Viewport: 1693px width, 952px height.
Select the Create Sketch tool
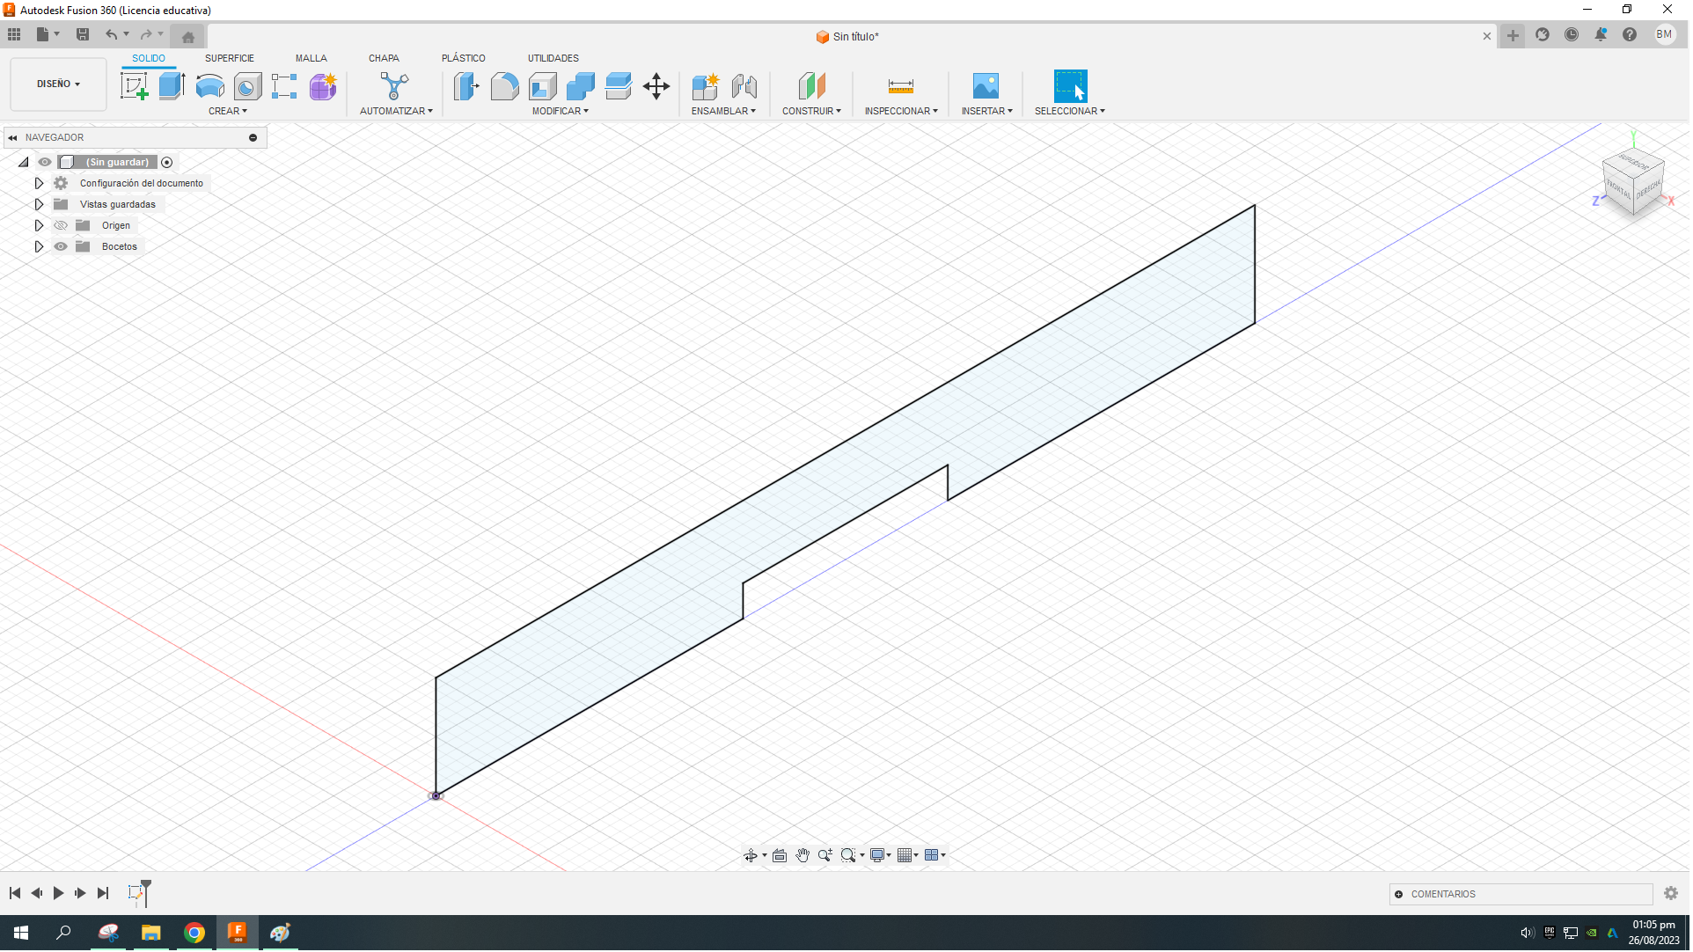(134, 85)
